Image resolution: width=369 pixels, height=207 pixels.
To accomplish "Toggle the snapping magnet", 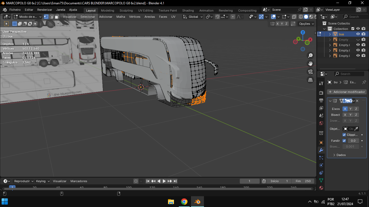I will pyautogui.click(x=217, y=17).
